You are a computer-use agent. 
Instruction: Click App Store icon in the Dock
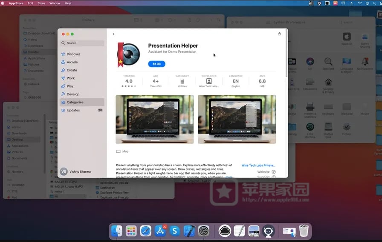pos(160,231)
